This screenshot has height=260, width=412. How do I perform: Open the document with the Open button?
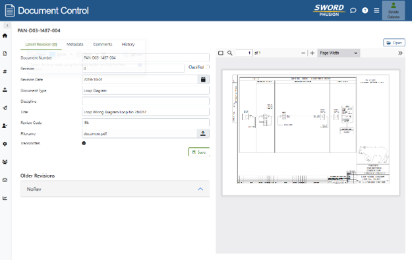click(x=394, y=43)
